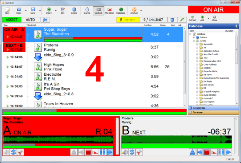Screen dimensions: 241x163
Task: Click the blue loop arrows on Player B
Action: click(132, 152)
